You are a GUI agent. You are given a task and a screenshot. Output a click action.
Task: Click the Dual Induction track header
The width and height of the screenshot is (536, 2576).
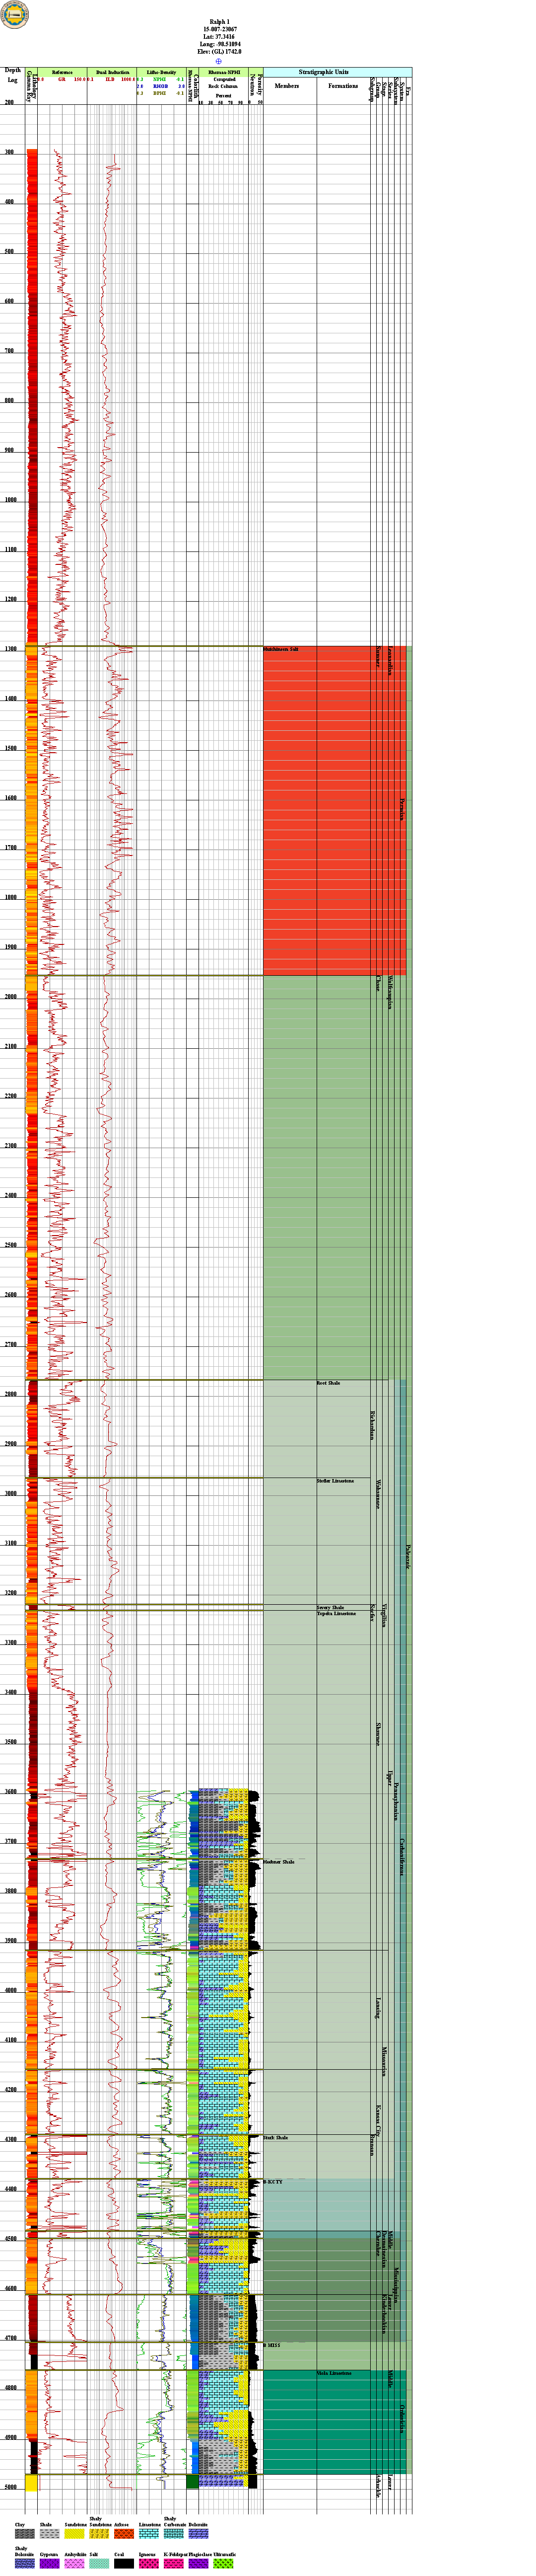point(112,72)
